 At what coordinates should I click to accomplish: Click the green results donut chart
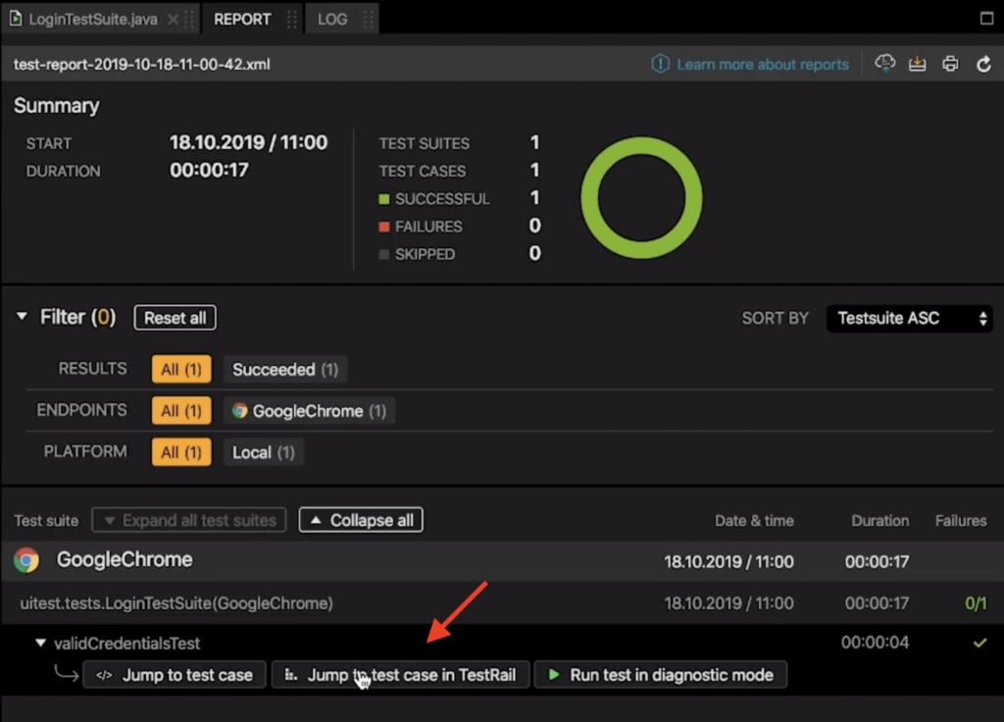click(641, 198)
